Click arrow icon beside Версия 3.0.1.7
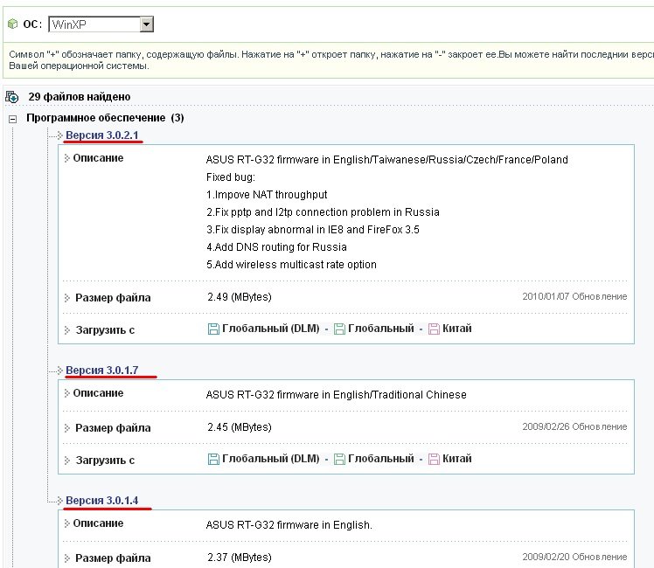The height and width of the screenshot is (568, 654). pos(59,370)
